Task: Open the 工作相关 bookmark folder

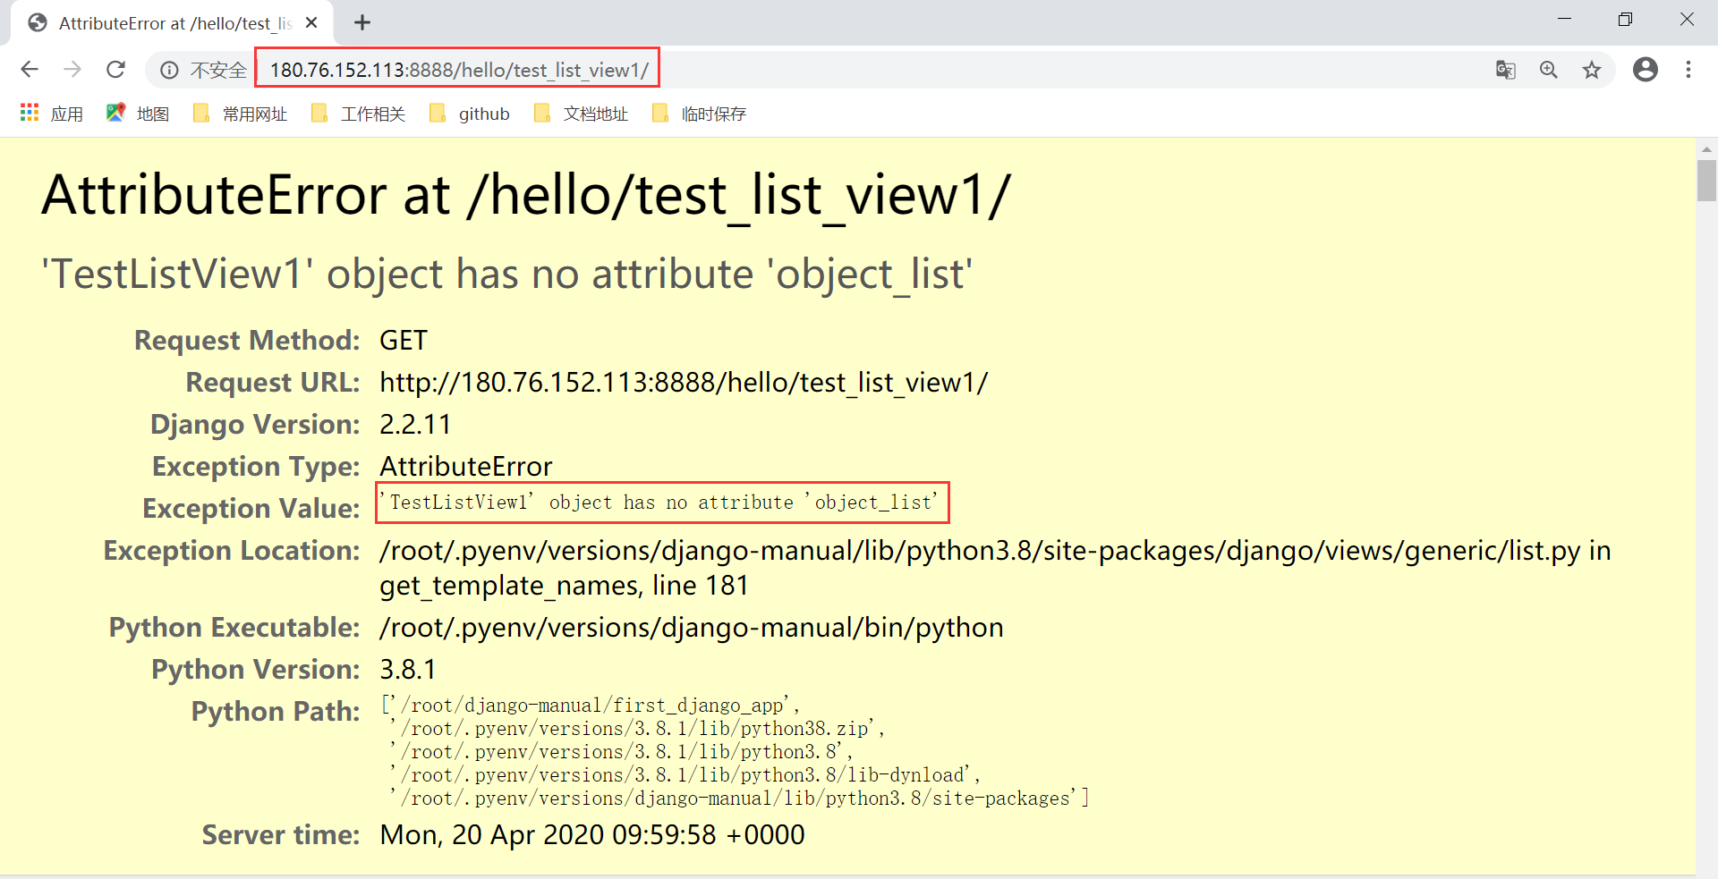Action: coord(358,114)
